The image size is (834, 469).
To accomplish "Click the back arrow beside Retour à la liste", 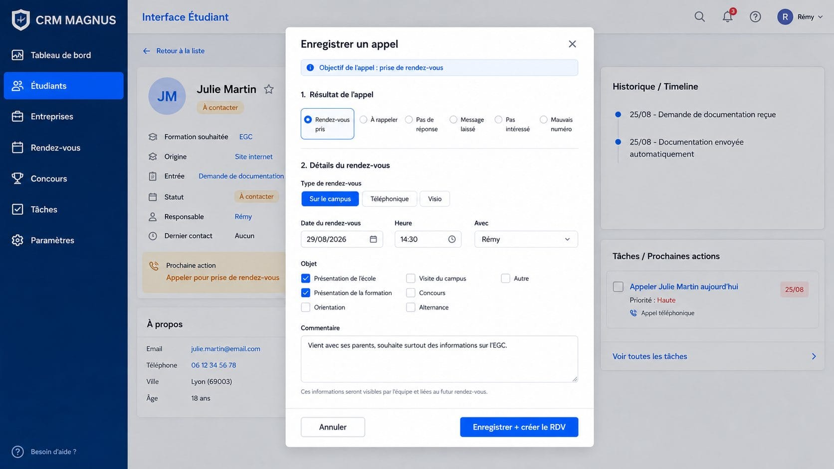I will coord(146,51).
